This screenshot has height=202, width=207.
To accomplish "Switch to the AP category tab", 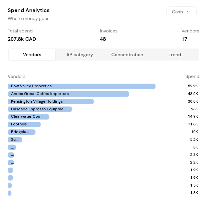I will (79, 55).
